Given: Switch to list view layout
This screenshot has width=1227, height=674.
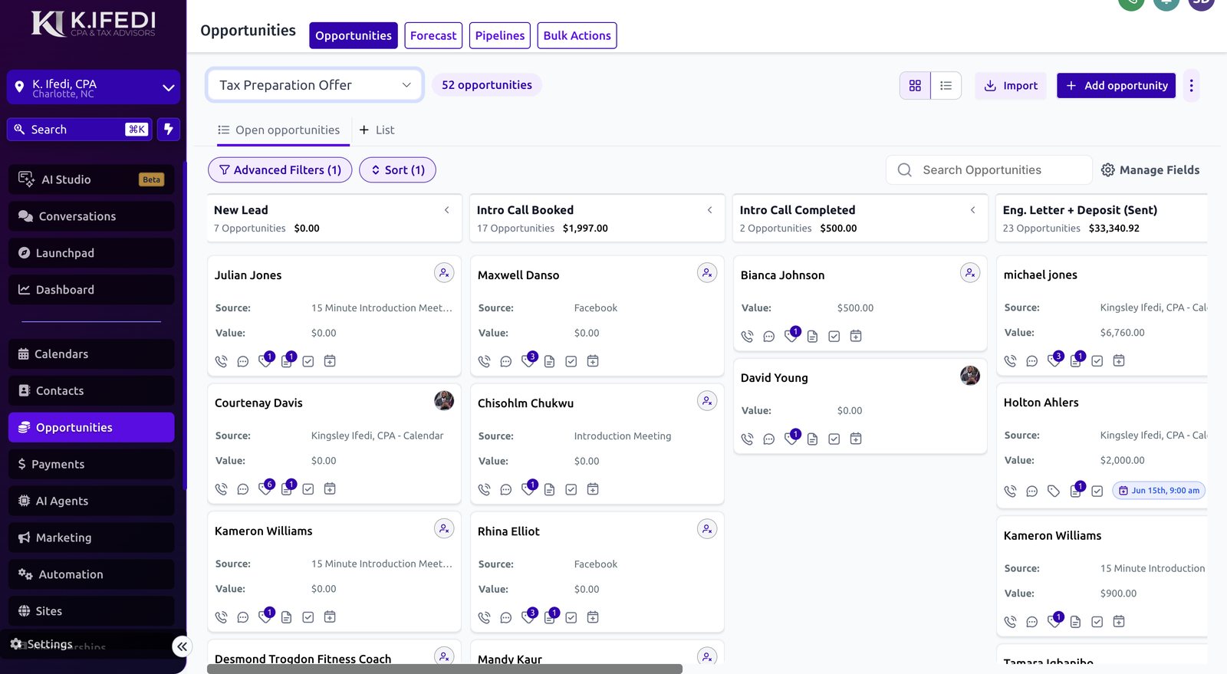Looking at the screenshot, I should point(946,86).
